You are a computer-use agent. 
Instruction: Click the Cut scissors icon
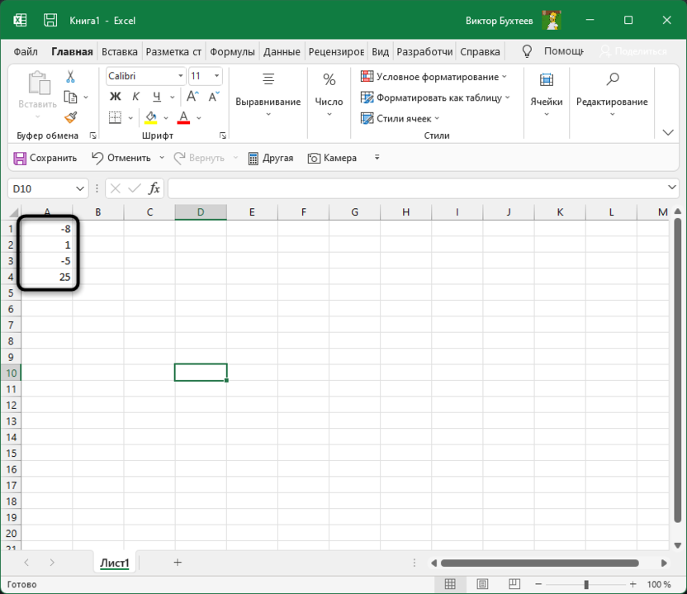click(70, 76)
